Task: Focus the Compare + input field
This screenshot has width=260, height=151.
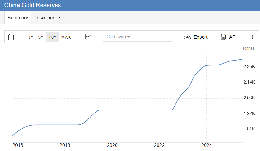Action: (x=138, y=37)
